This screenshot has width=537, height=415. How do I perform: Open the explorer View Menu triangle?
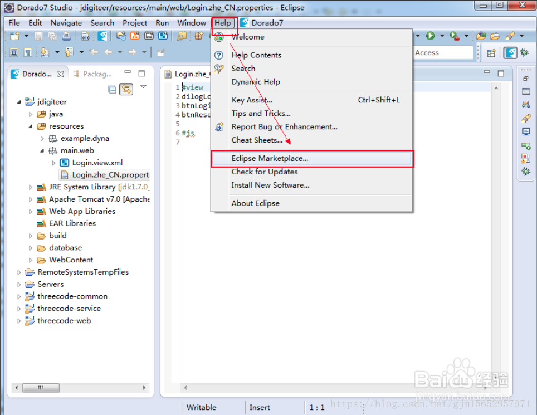tap(144, 87)
